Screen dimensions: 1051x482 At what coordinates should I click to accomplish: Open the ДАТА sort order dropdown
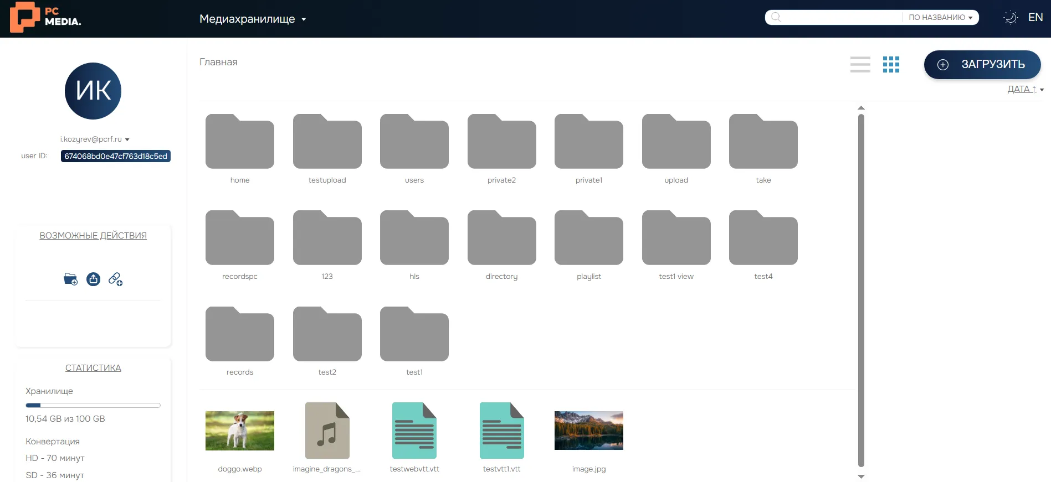click(x=1026, y=89)
